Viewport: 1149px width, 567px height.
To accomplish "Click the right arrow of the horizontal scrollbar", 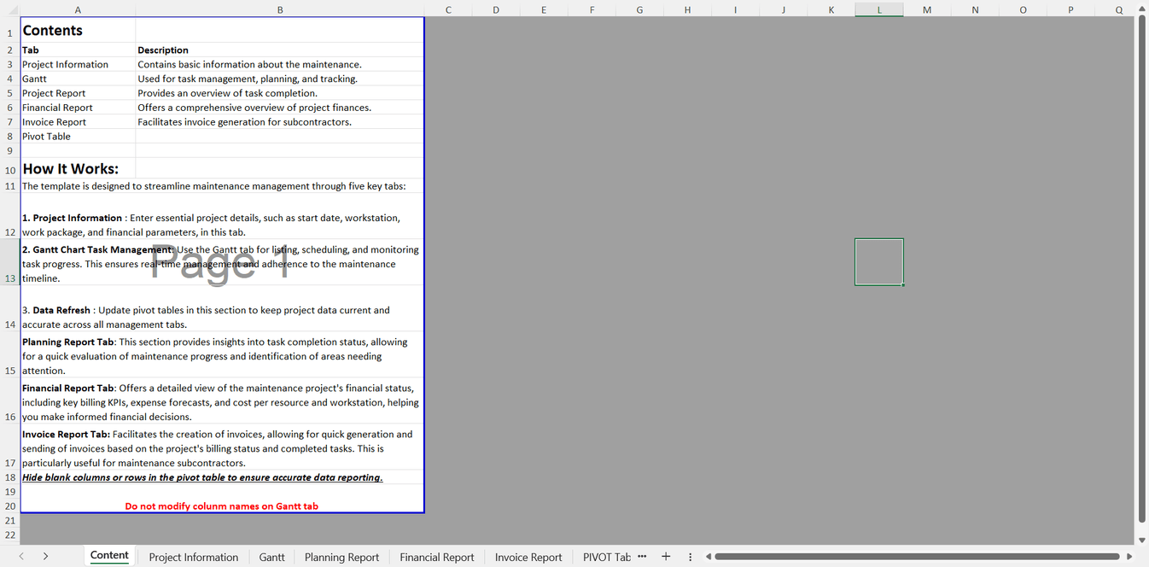I will click(1129, 556).
